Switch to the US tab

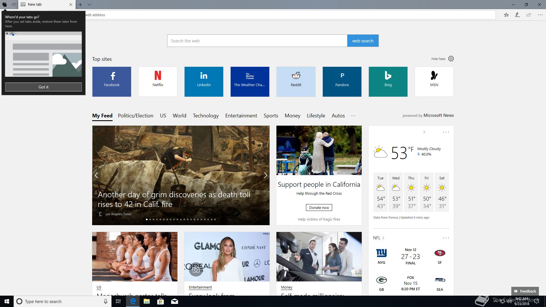point(163,116)
